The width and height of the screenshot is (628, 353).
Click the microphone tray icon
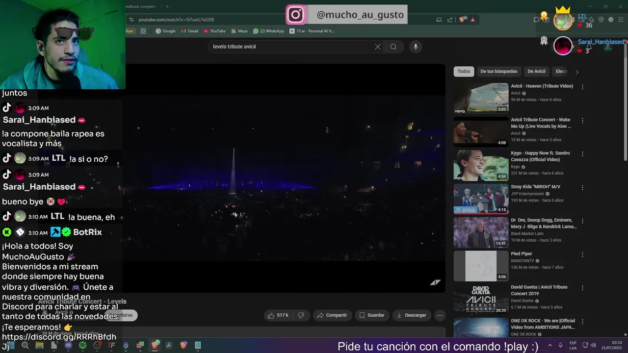(560, 345)
